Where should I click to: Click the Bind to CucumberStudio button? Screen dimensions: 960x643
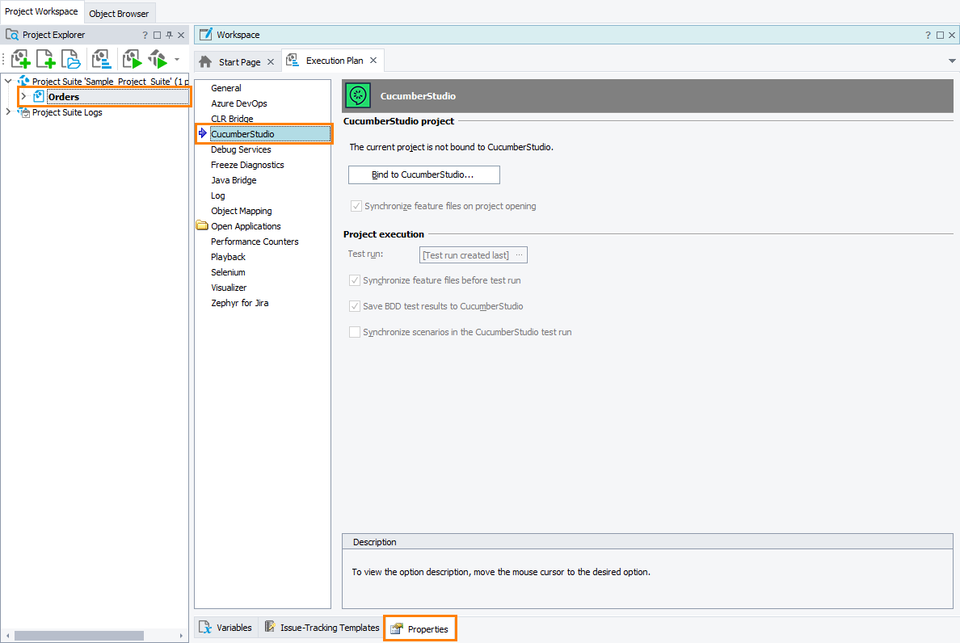coord(423,174)
